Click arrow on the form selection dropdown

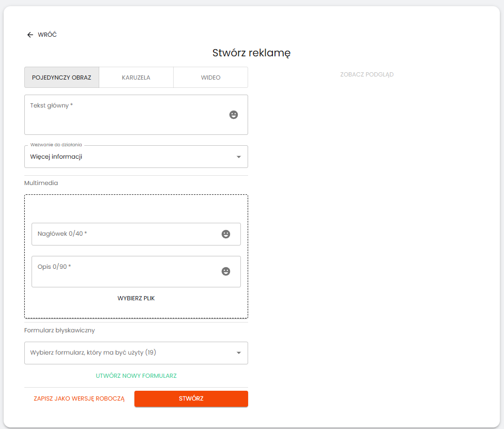point(238,353)
